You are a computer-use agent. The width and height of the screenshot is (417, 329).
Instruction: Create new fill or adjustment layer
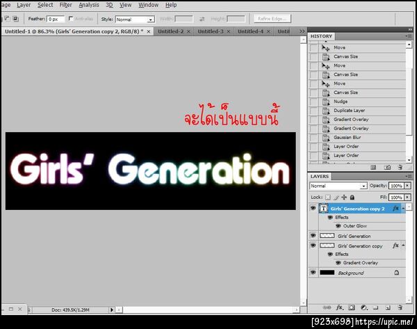[x=364, y=307]
